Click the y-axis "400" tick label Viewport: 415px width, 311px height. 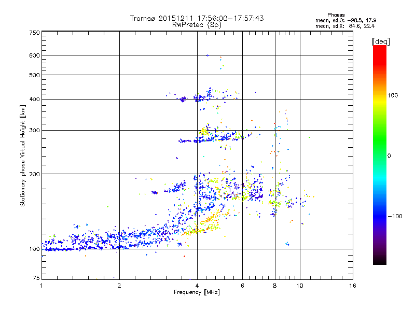[x=35, y=100]
